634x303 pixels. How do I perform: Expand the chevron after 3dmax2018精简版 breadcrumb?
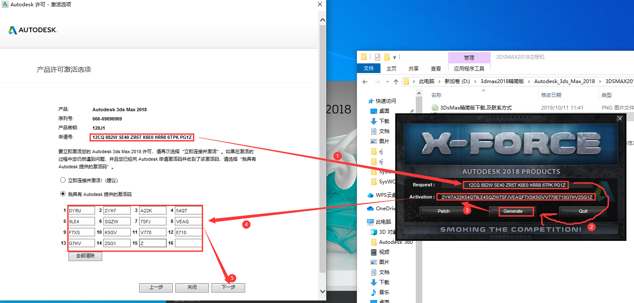(x=529, y=81)
